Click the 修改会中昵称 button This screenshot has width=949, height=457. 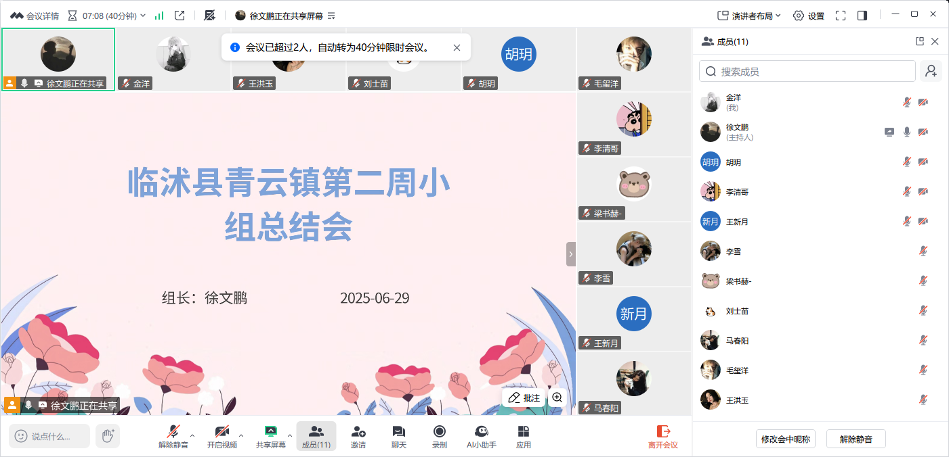[x=786, y=439]
